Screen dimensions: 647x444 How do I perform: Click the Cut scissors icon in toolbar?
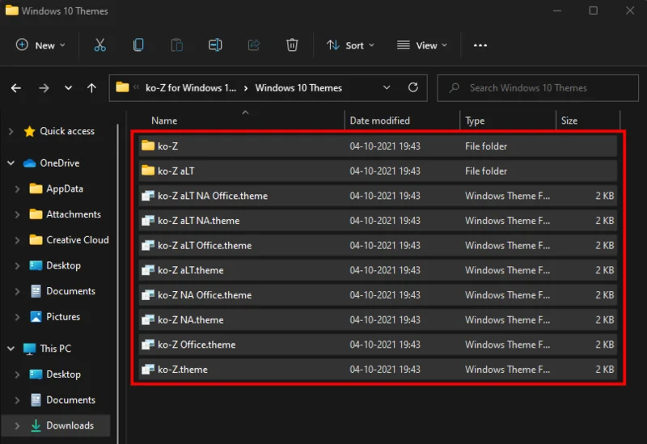100,45
